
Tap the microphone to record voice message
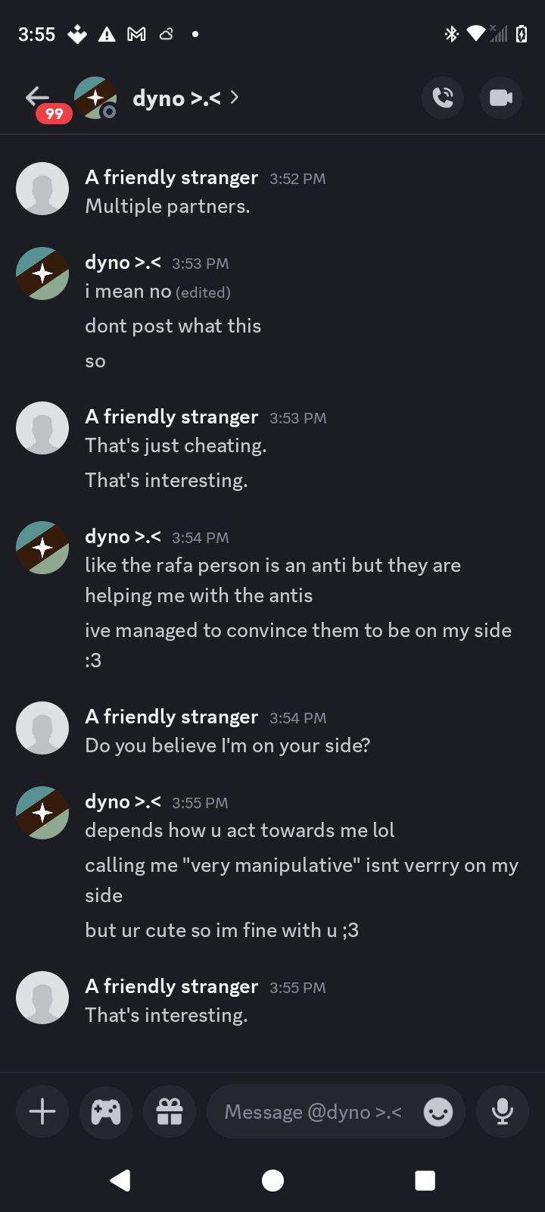pyautogui.click(x=502, y=1111)
